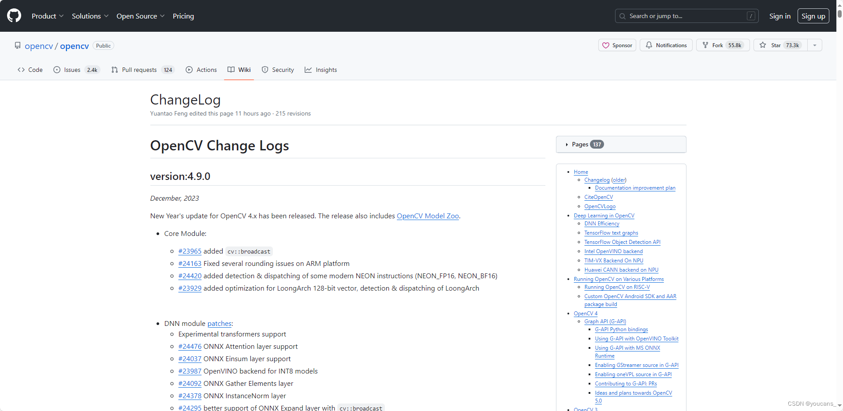This screenshot has width=843, height=411.
Task: Switch to the Code tab
Action: tap(30, 70)
